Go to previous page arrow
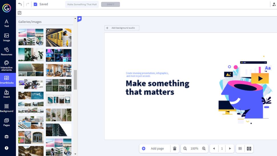The height and width of the screenshot is (156, 277). tap(214, 148)
